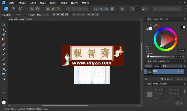This screenshot has width=187, height=111.
Task: Open the Help menu
Action: pyautogui.click(x=85, y=3)
